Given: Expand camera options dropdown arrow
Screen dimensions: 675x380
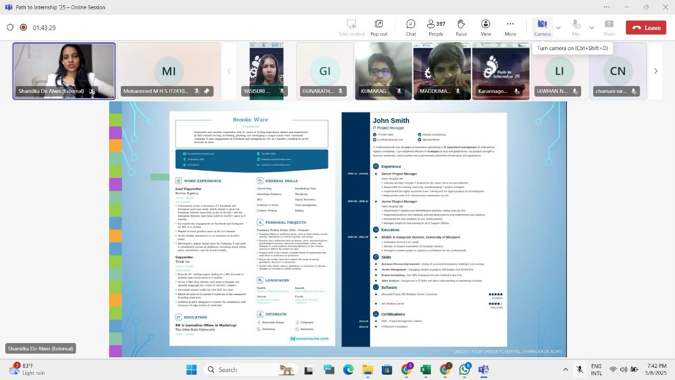Looking at the screenshot, I should tap(558, 27).
